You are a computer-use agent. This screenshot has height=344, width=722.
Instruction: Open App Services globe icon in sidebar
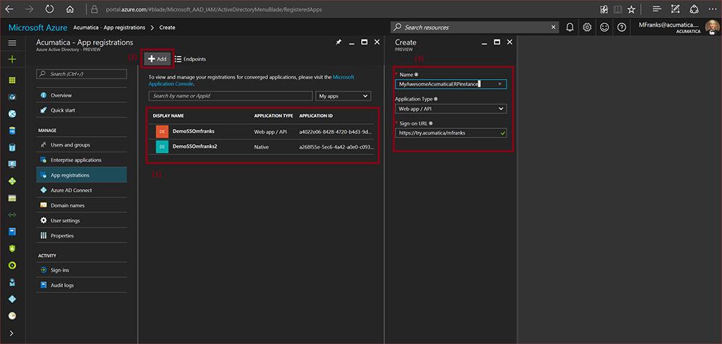[13, 113]
